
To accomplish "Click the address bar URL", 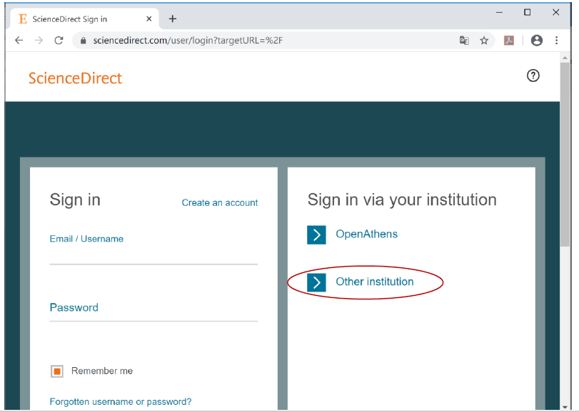I will click(x=188, y=40).
